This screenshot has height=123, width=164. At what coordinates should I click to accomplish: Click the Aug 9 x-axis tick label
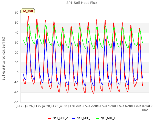(148, 106)
